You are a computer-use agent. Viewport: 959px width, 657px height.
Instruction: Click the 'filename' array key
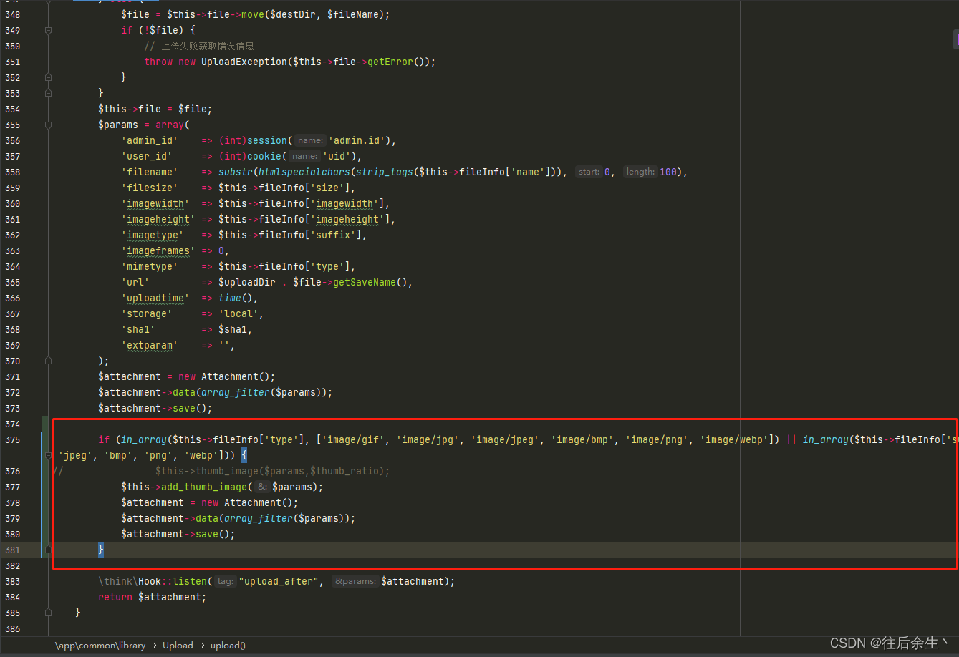[150, 172]
